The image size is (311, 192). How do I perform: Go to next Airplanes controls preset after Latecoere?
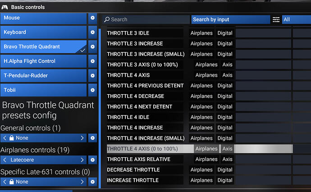tap(82, 160)
